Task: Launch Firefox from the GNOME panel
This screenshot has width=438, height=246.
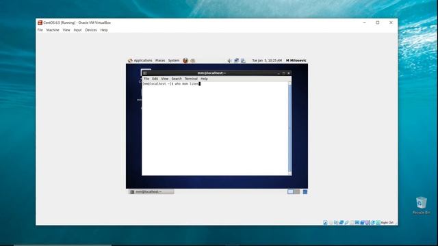Action: pos(185,61)
